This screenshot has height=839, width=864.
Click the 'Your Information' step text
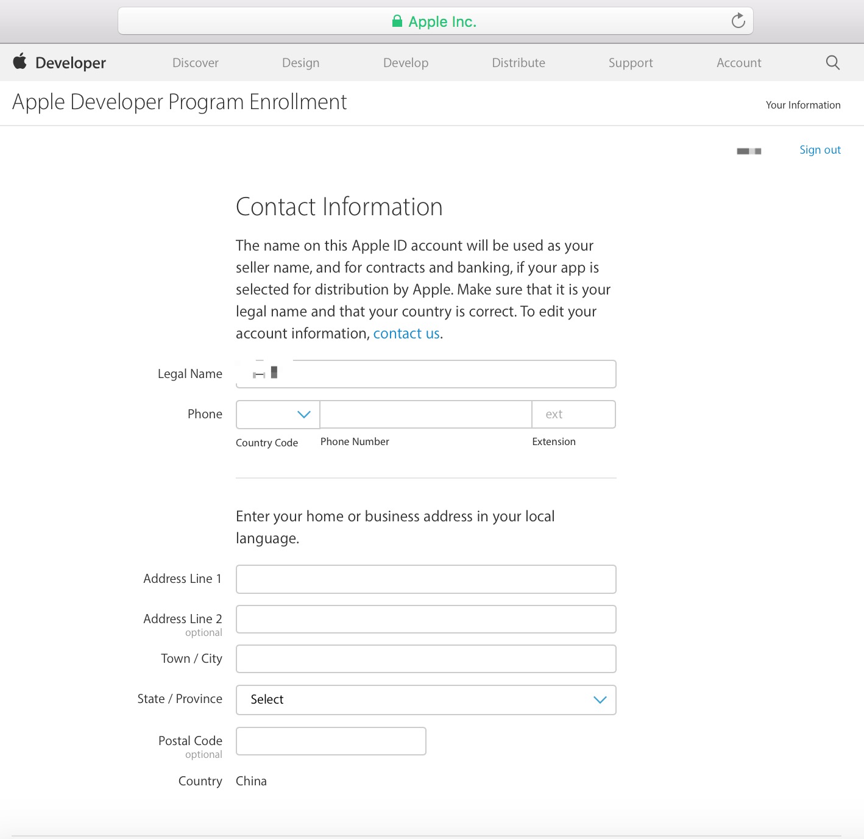[x=803, y=105]
